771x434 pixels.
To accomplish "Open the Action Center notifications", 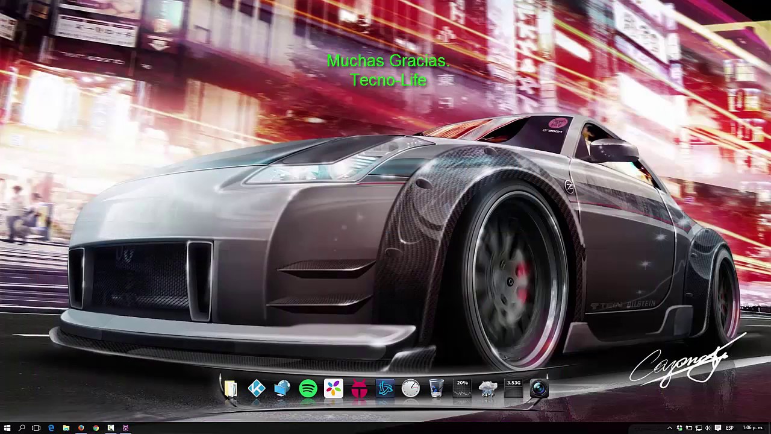I will [718, 428].
